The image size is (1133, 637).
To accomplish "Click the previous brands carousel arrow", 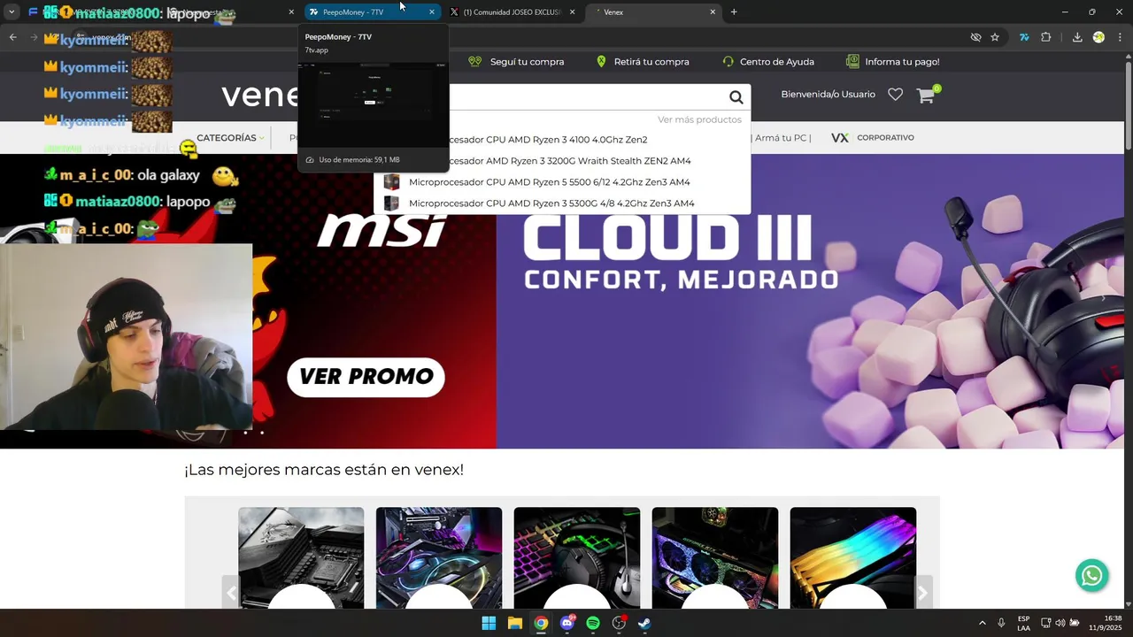I will coord(231,593).
